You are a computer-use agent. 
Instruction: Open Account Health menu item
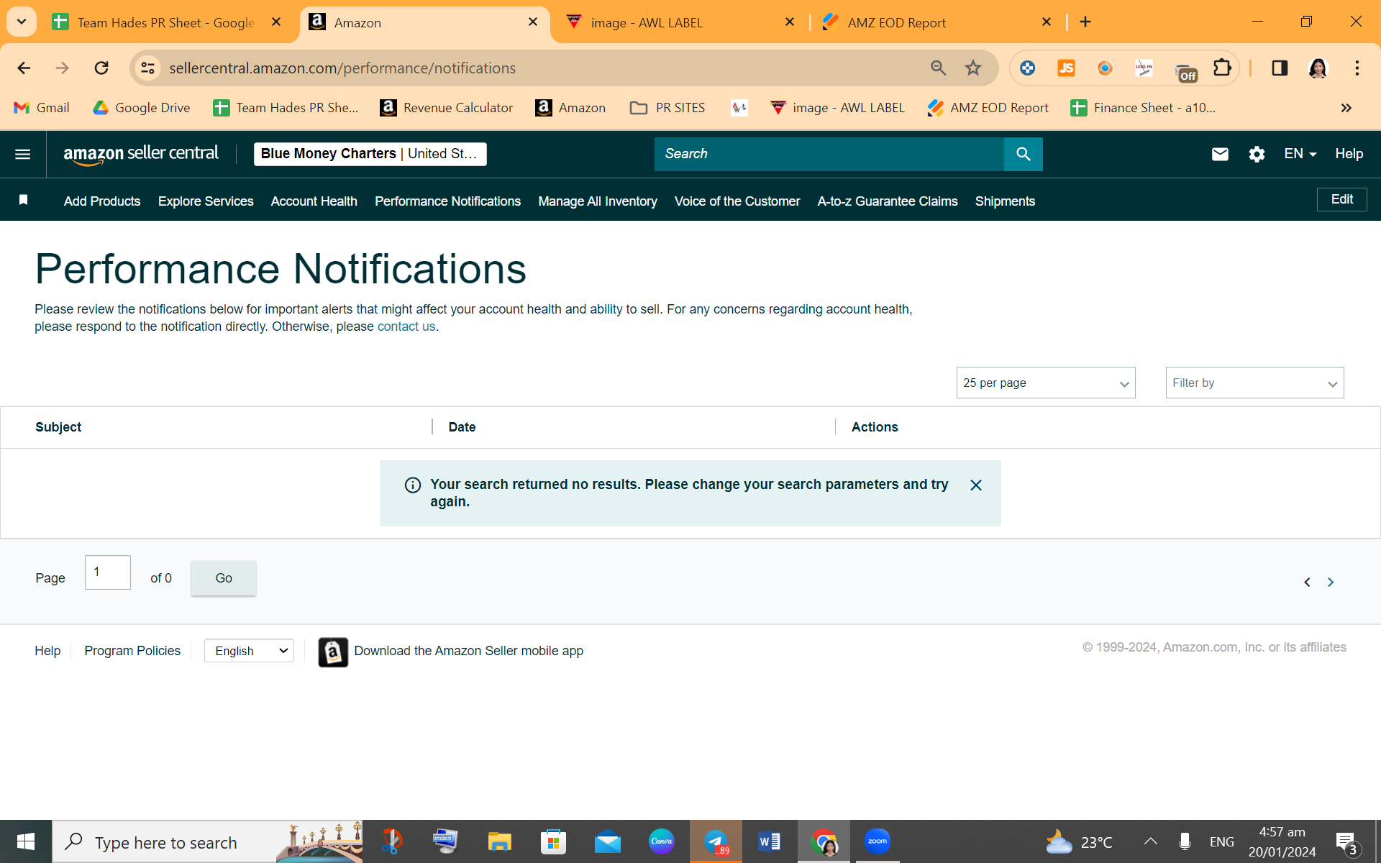click(314, 201)
